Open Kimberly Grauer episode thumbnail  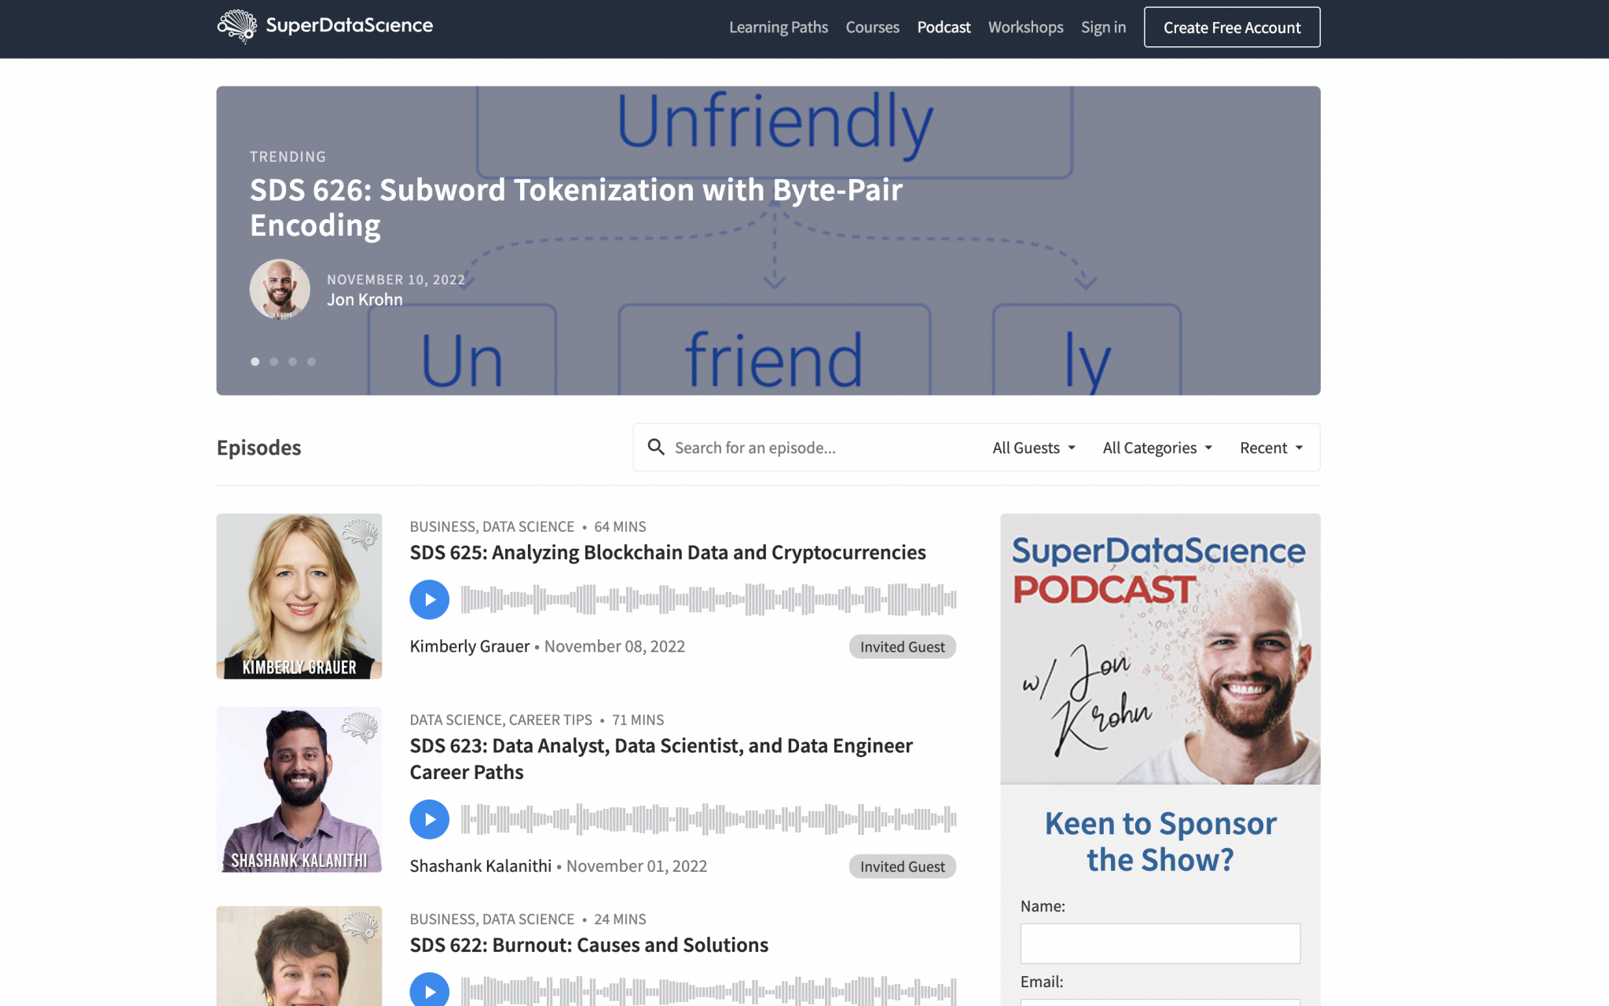[299, 595]
